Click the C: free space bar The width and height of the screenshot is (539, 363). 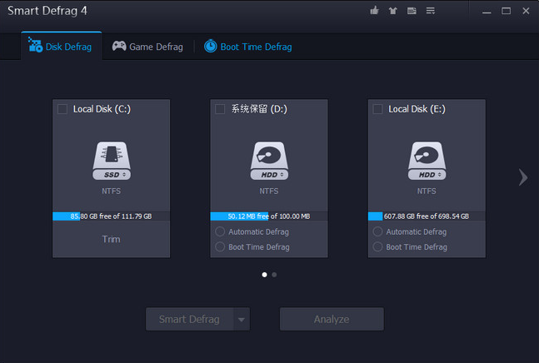click(111, 216)
